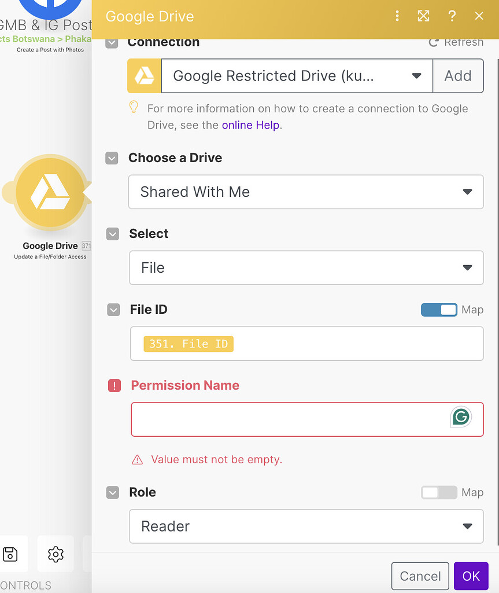Viewport: 499px width, 593px height.
Task: Add a new Google Drive connection
Action: coord(458,75)
